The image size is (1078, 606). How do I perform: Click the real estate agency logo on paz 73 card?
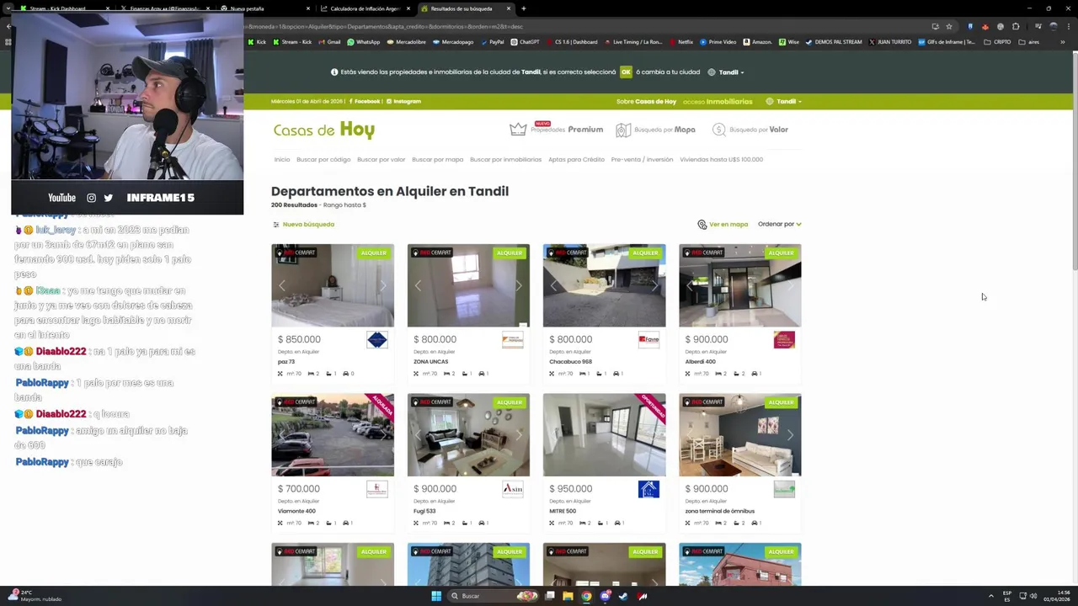[377, 339]
